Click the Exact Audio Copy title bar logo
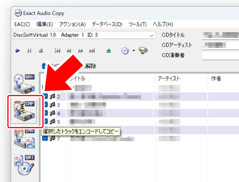Image resolution: width=239 pixels, height=182 pixels. pos(18,13)
